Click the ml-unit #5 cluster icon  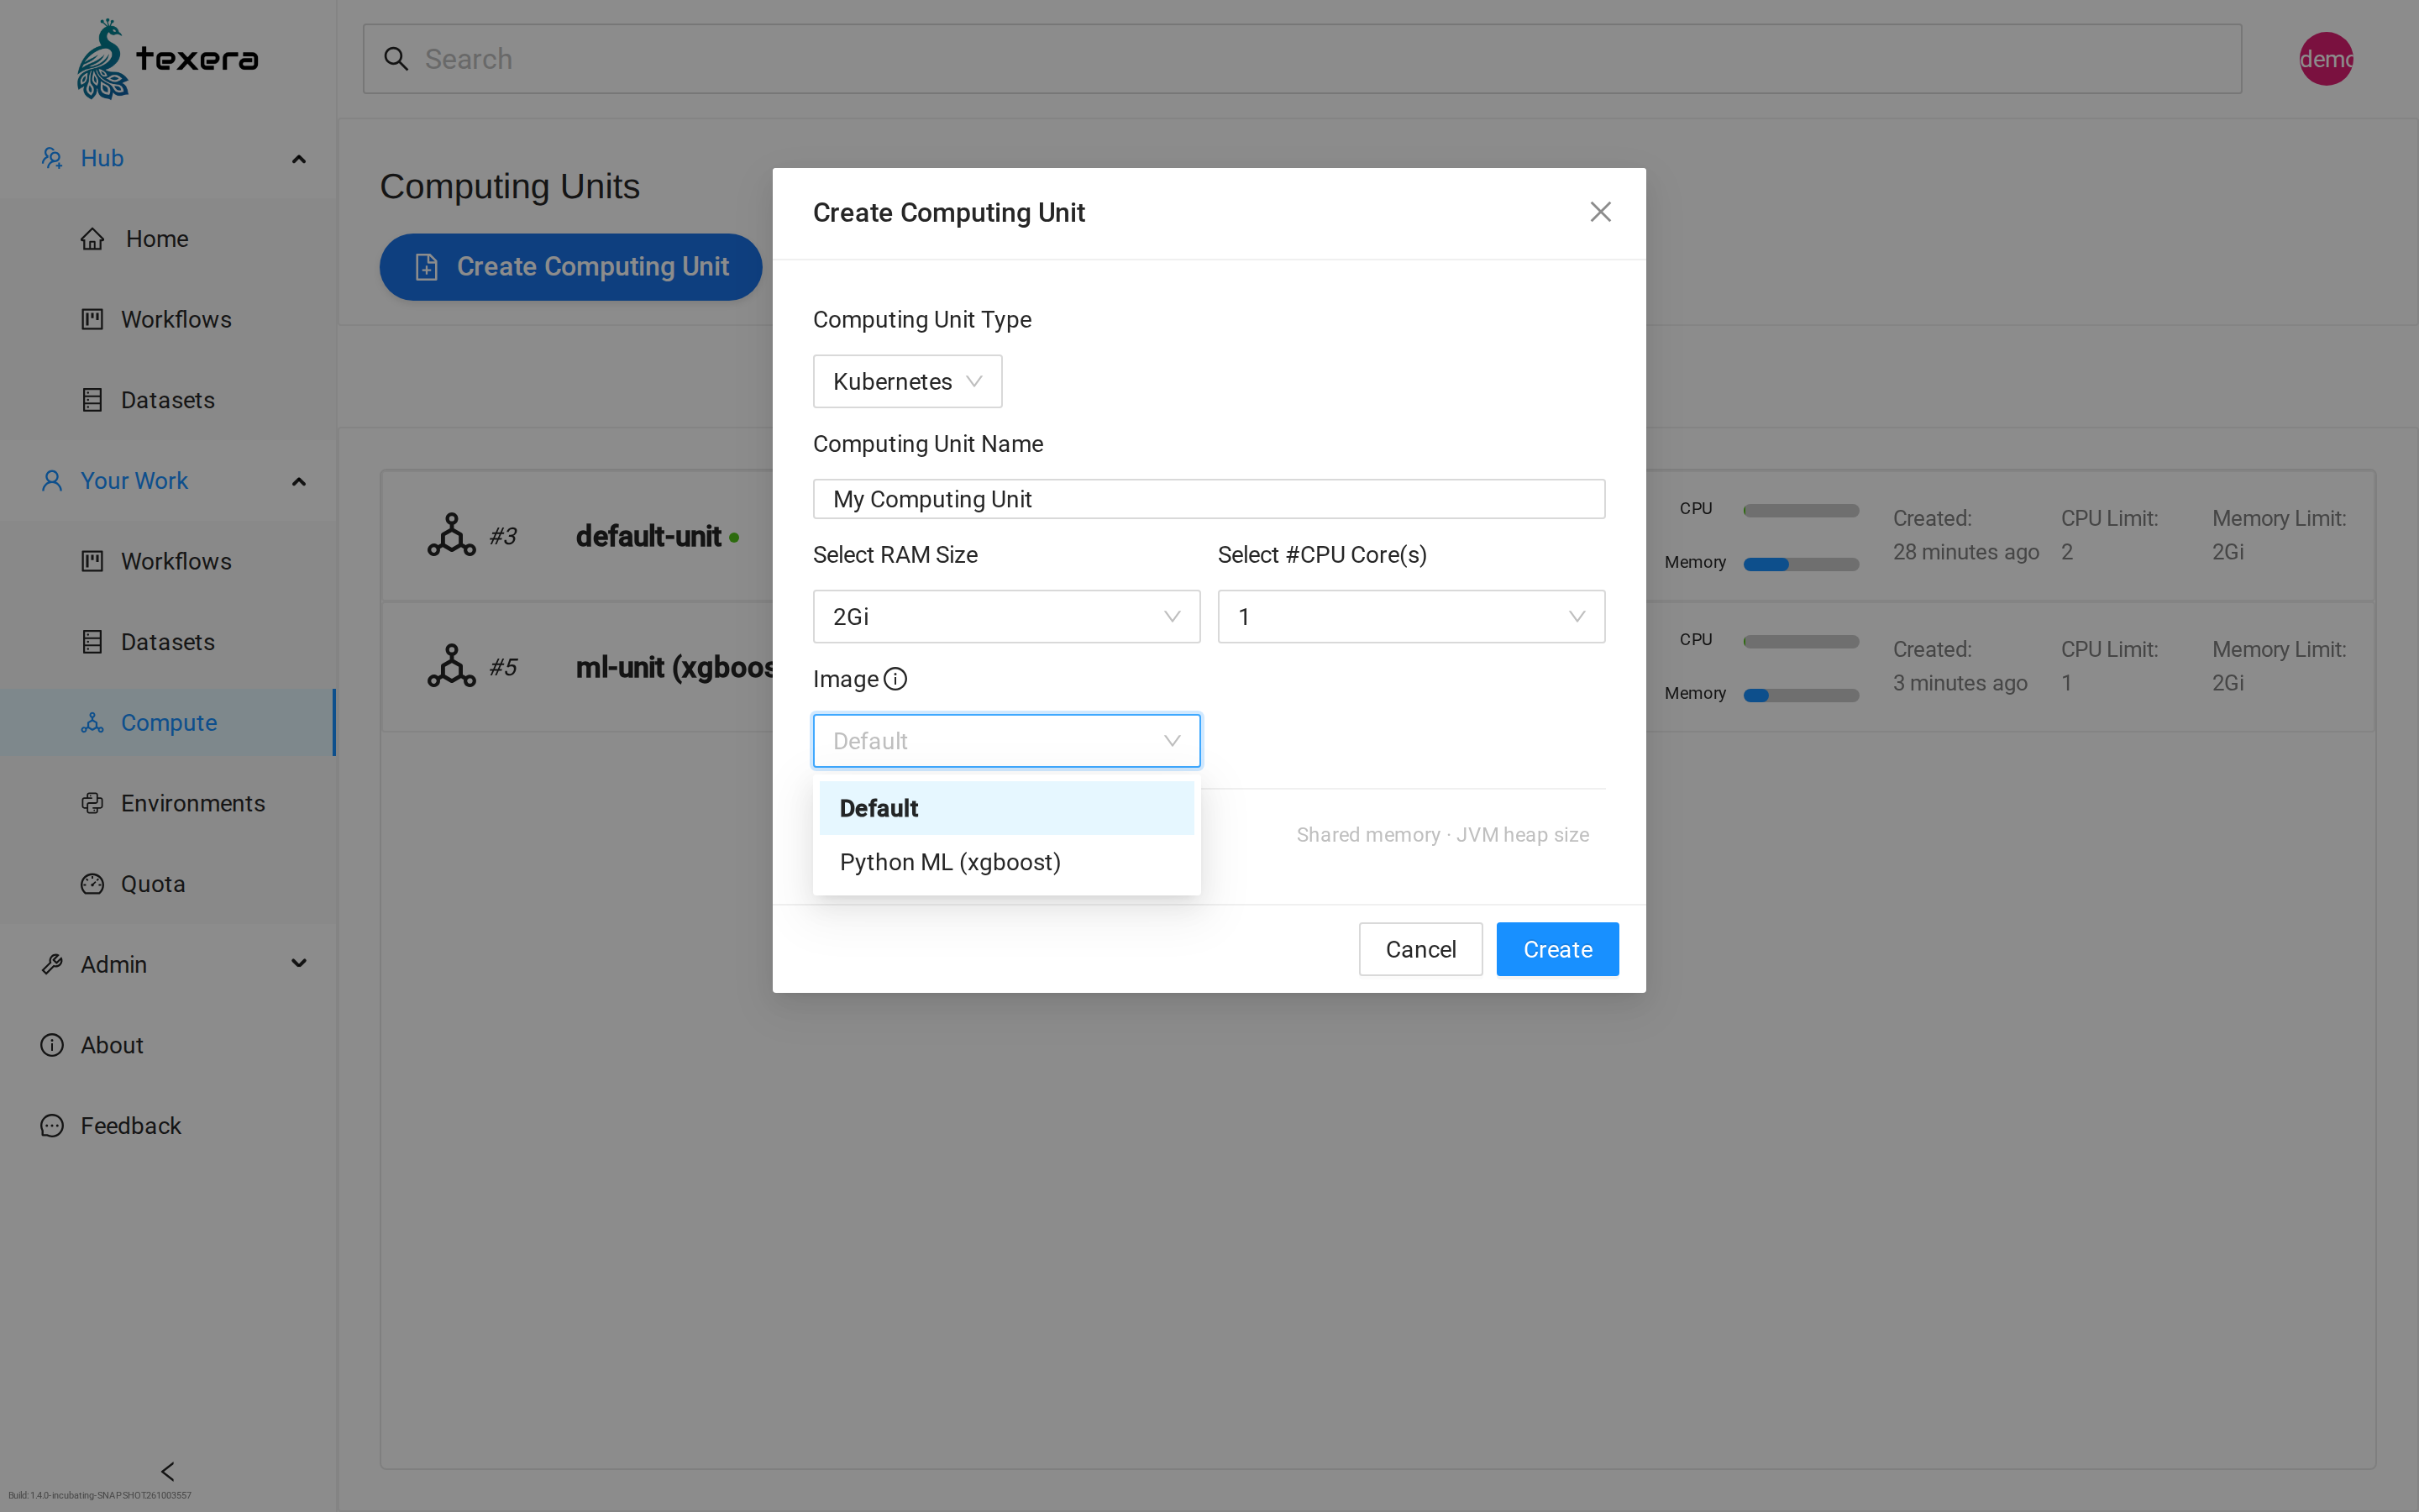(452, 666)
